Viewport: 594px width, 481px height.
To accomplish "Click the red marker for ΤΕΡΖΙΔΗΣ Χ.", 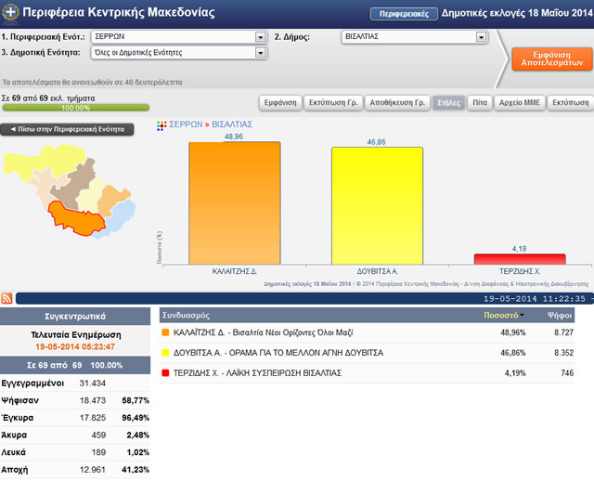I will pos(165,372).
